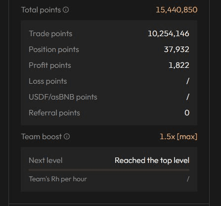Click the USDF/asBNB points label
The width and height of the screenshot is (221, 206).
(63, 97)
